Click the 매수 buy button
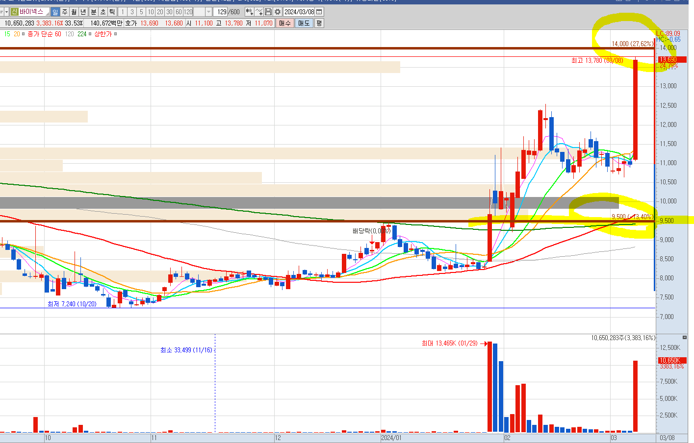The width and height of the screenshot is (694, 443). click(285, 23)
